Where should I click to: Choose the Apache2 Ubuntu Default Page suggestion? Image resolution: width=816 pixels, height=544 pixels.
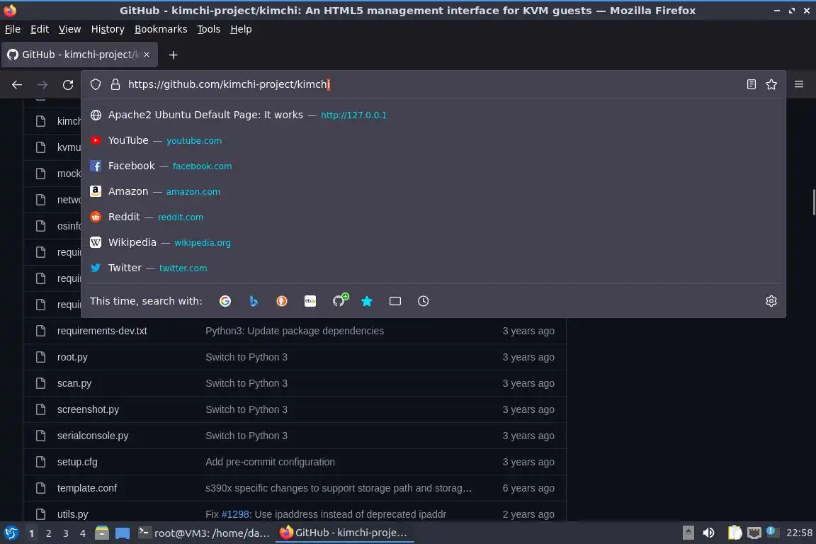tap(433, 115)
